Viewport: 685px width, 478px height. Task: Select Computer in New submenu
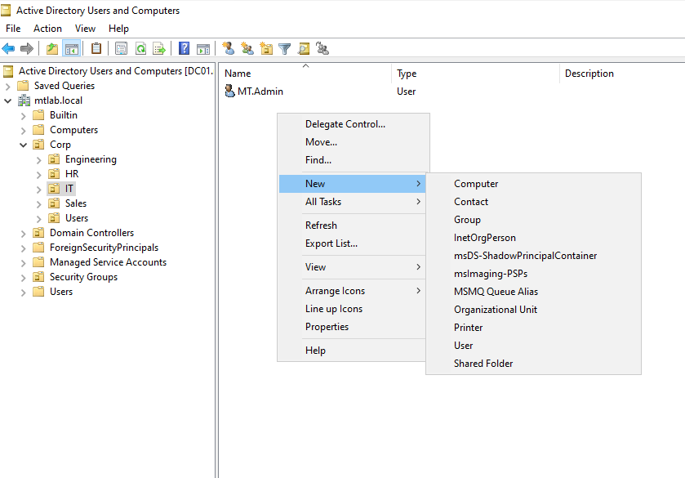(533, 184)
